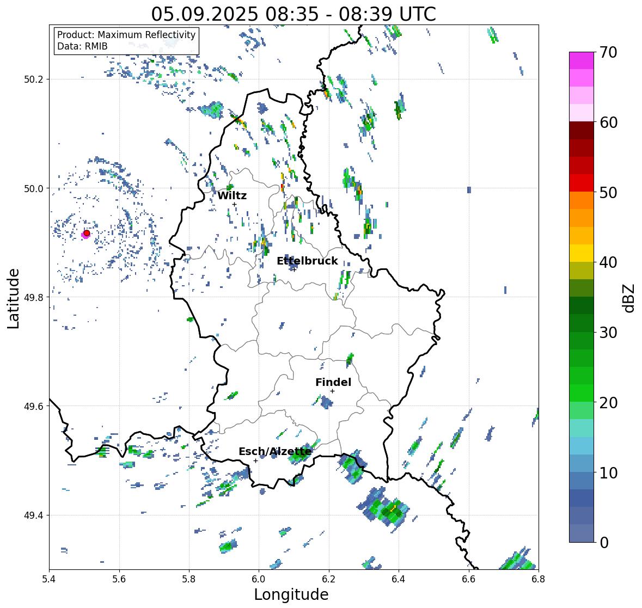642x608 pixels.
Task: Click the colorbar tick value 70
Action: coord(608,52)
